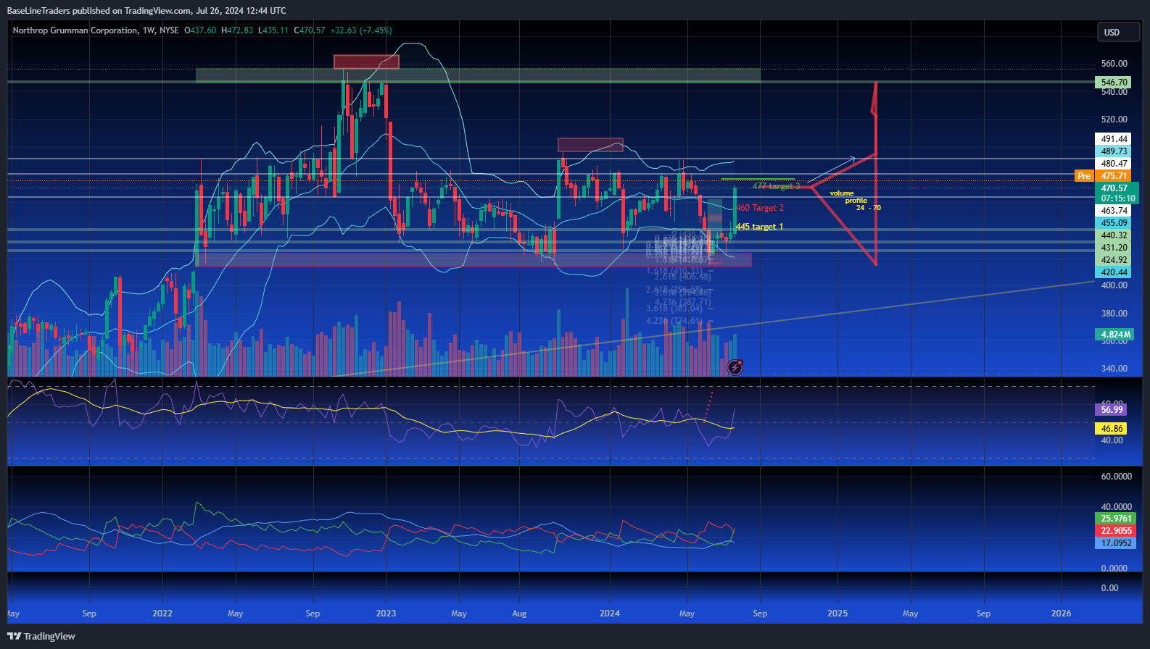Click the Aug time axis label
Viewport: 1150px width, 649px height.
pyautogui.click(x=519, y=614)
